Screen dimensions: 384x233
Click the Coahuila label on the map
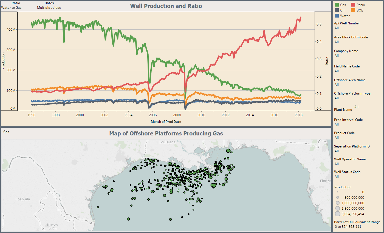point(23,199)
